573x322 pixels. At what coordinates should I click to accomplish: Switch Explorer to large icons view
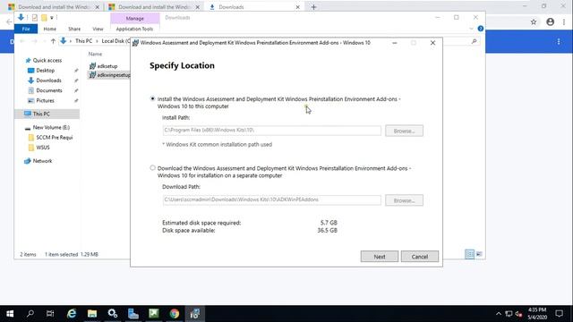(479, 254)
